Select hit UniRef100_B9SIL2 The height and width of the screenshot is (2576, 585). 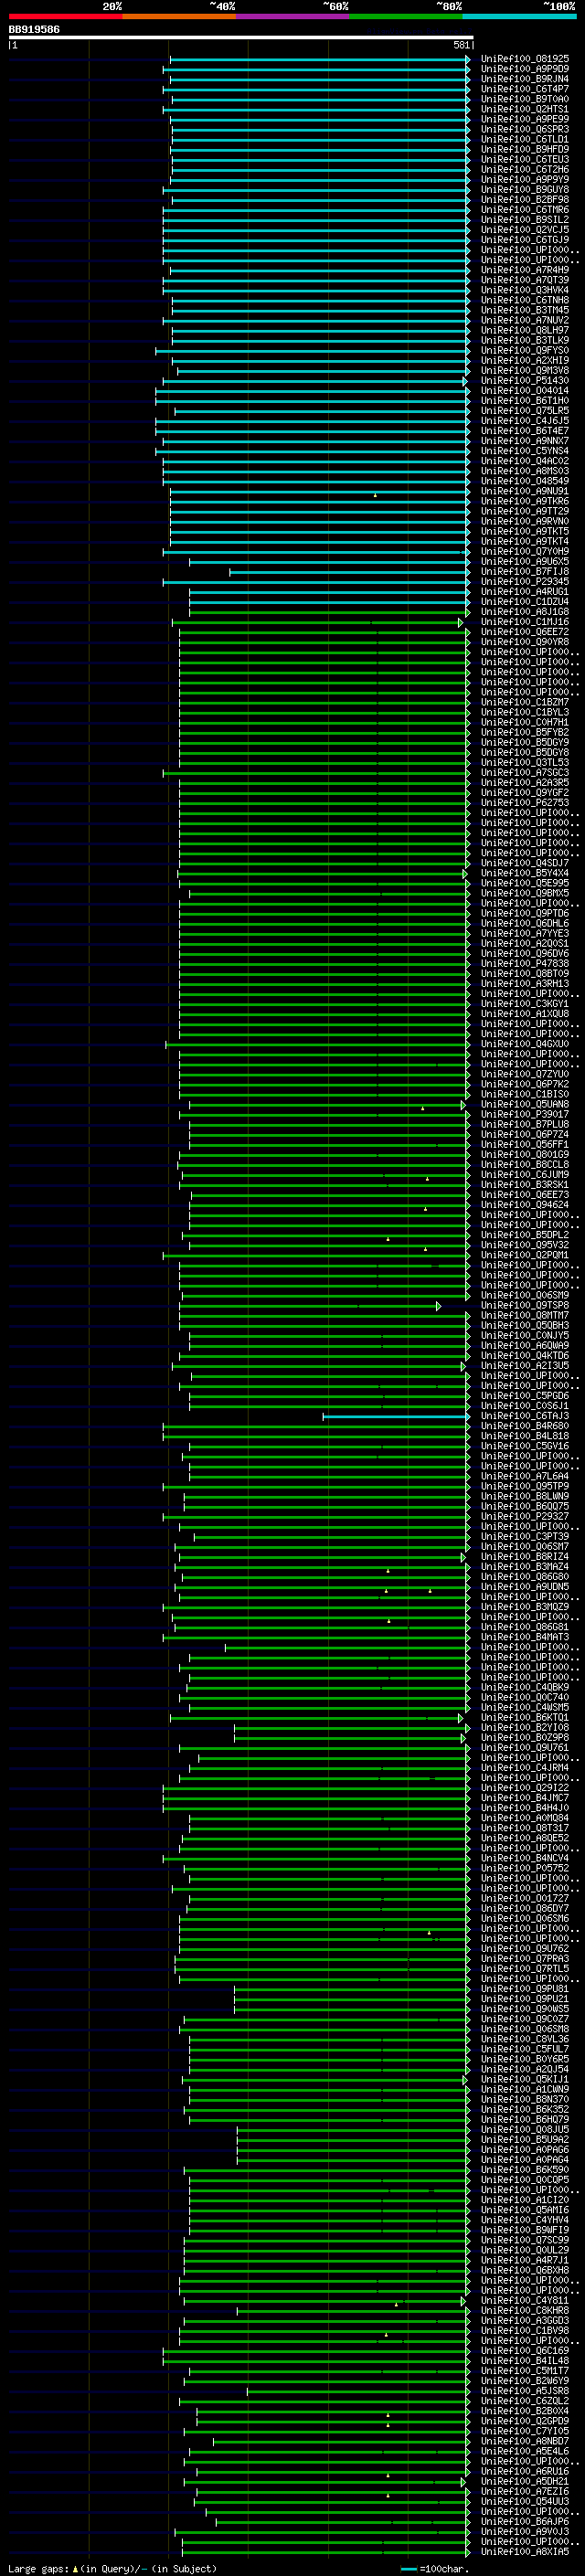pos(525,220)
